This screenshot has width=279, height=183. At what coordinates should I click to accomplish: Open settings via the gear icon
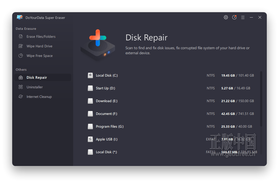click(x=226, y=17)
